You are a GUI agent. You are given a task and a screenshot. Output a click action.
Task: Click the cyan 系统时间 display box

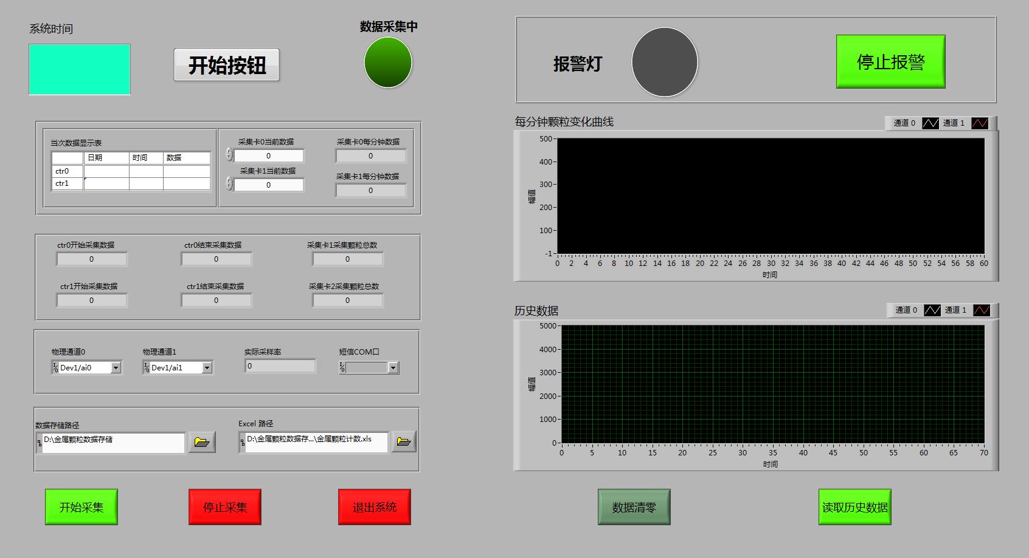coord(80,69)
